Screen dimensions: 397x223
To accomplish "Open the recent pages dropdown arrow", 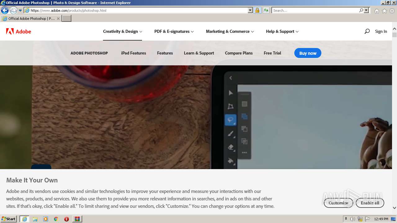I will tap(20, 11).
